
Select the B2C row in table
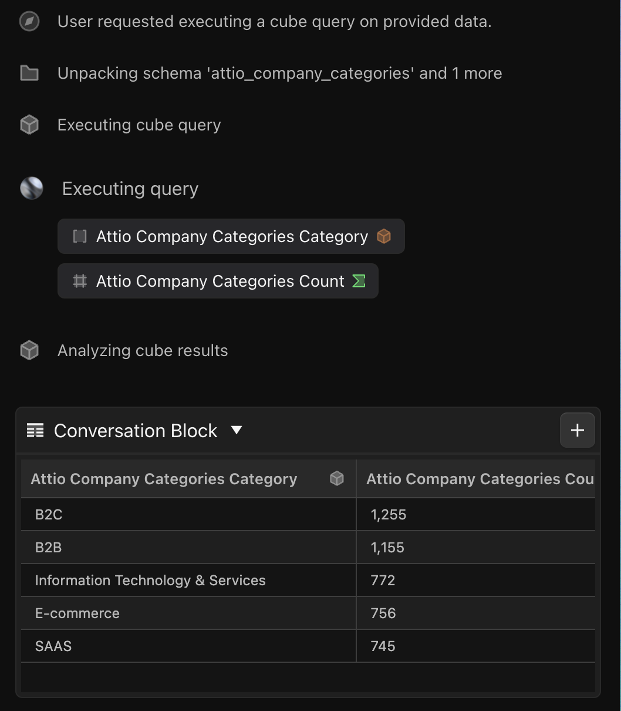pyautogui.click(x=308, y=515)
